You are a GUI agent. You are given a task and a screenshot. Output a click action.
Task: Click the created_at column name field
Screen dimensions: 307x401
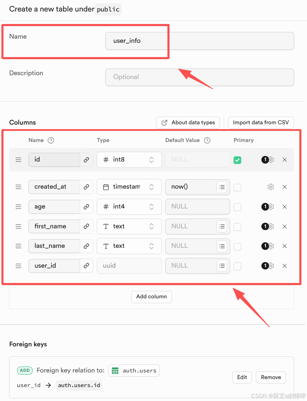pos(54,187)
